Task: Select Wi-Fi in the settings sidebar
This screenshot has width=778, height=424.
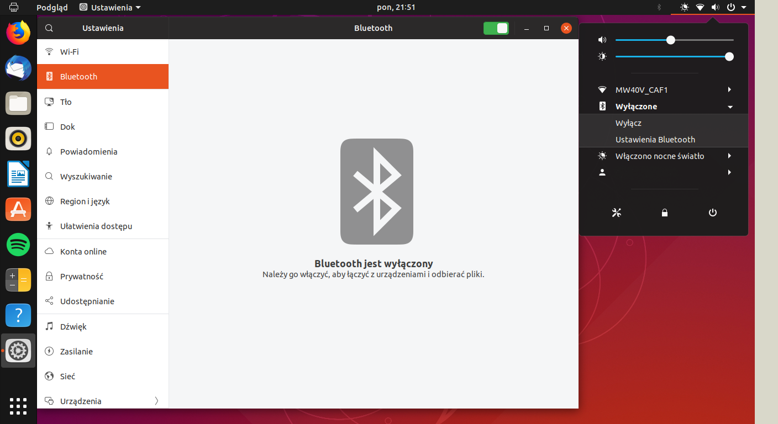Action: [103, 51]
